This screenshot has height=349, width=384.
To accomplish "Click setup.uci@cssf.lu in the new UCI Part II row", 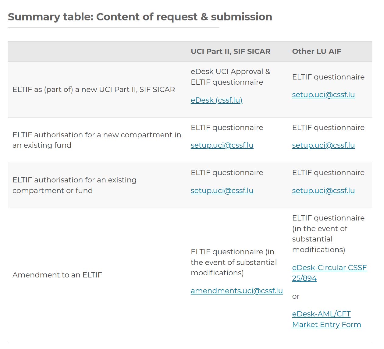I will point(323,95).
